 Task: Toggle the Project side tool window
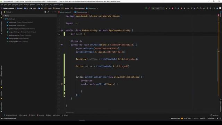1,15
